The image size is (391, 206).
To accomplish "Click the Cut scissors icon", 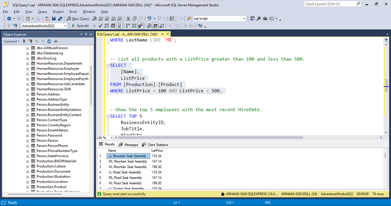I will tap(128, 19).
